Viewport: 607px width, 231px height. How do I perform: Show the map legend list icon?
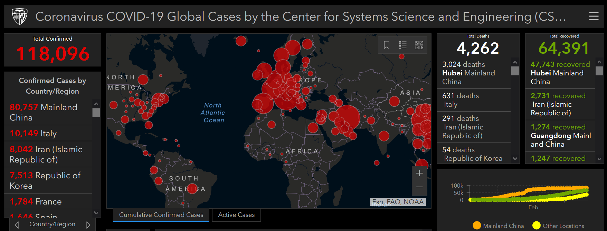[x=403, y=45]
